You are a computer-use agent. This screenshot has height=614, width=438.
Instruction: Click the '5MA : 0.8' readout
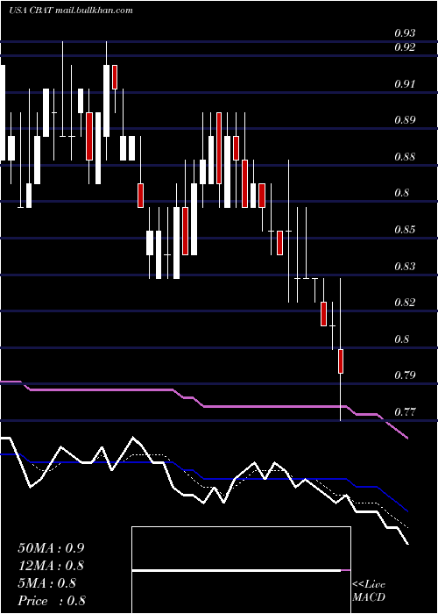(47, 583)
